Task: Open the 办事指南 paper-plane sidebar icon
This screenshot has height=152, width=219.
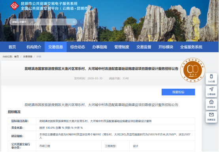Action: pos(211,91)
